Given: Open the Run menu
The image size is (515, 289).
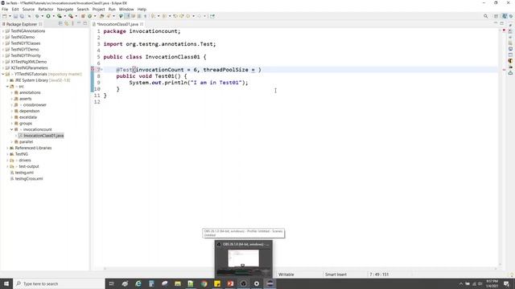Looking at the screenshot, I should [112, 9].
